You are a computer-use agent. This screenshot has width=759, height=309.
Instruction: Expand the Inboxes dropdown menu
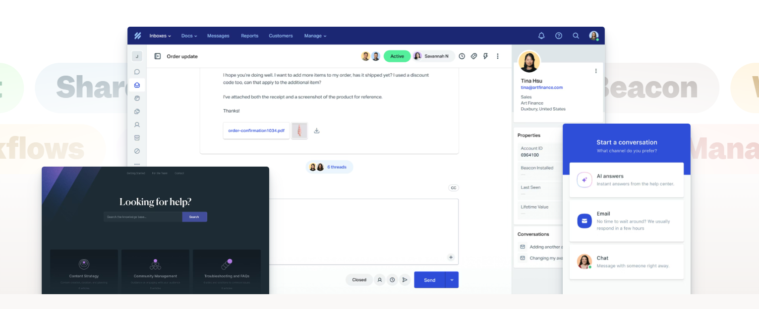(160, 36)
